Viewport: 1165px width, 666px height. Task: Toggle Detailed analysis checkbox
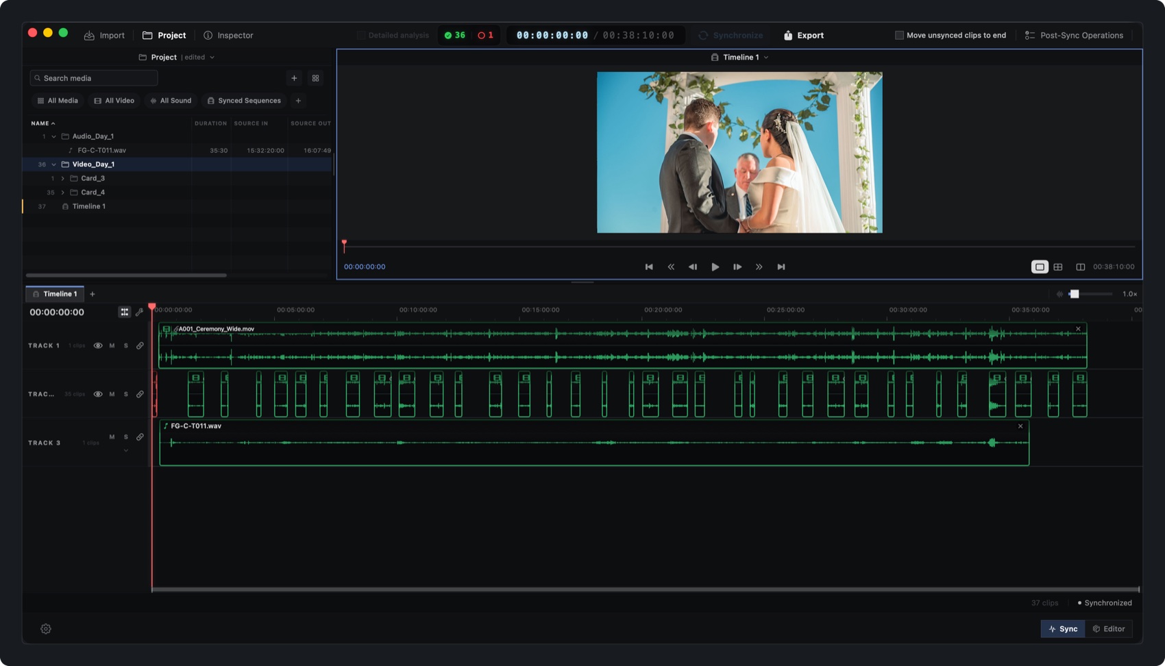pos(361,36)
